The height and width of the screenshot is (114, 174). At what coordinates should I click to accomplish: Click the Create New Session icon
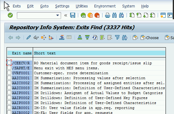pyautogui.click(x=163, y=15)
